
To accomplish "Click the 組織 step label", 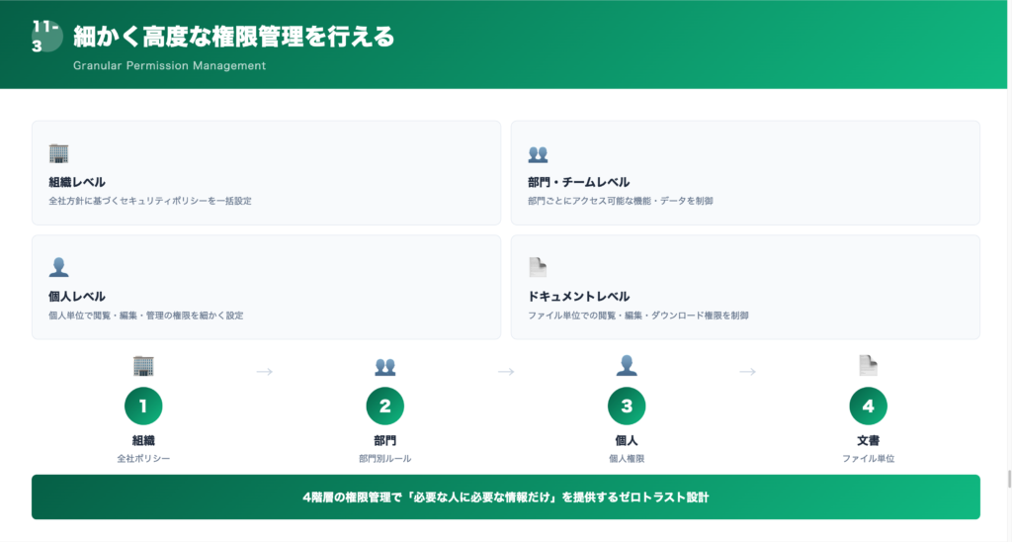I will 143,440.
